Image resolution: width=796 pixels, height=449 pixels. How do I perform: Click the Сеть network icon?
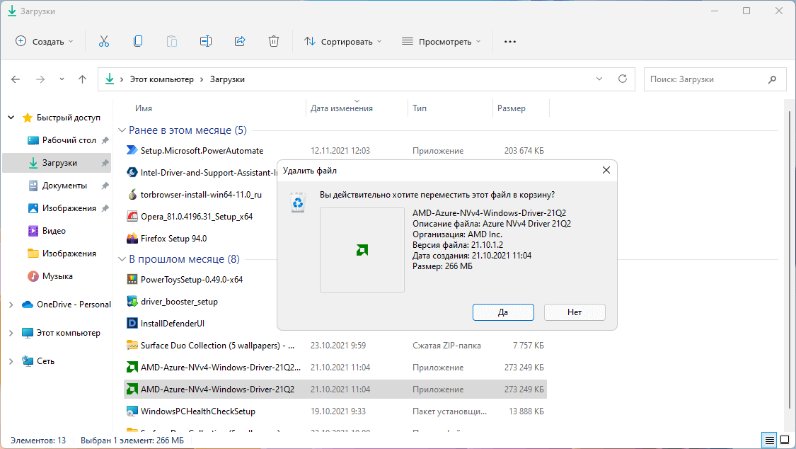pyautogui.click(x=28, y=361)
